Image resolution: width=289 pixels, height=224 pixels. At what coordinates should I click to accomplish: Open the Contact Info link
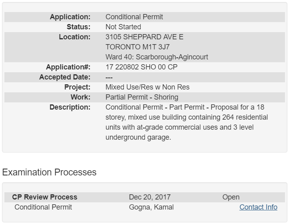pos(258,207)
